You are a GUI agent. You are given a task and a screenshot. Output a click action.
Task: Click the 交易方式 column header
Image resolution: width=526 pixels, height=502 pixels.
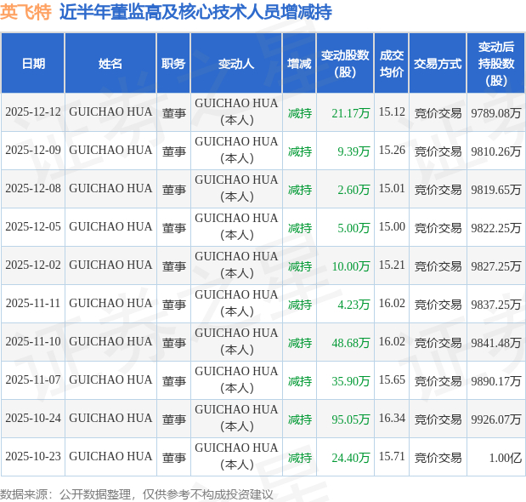[x=438, y=64]
